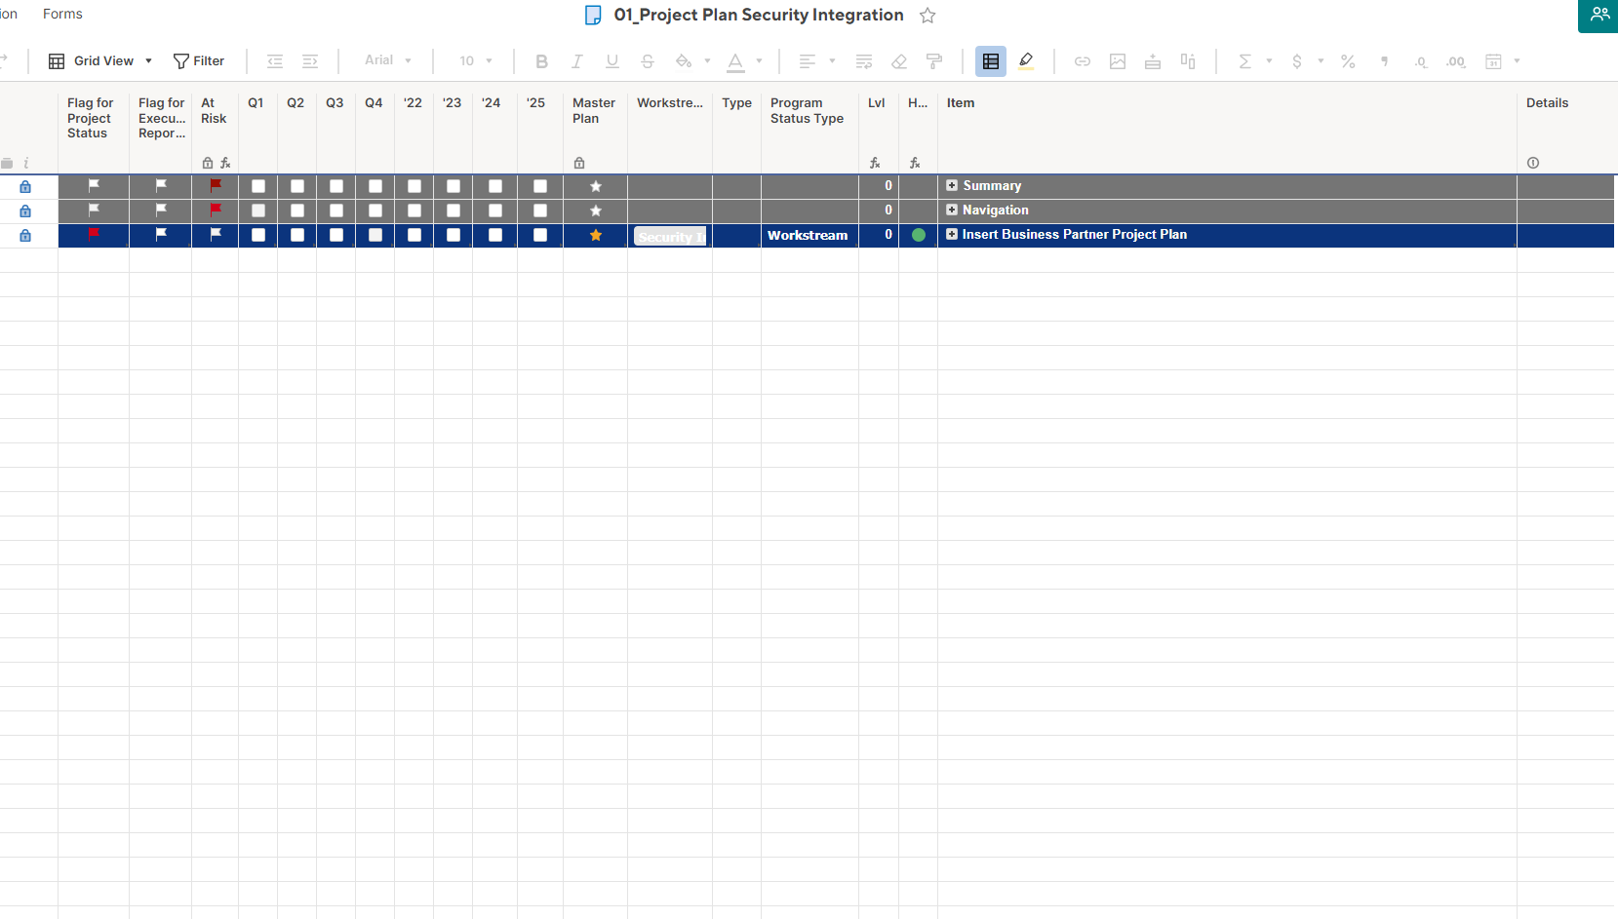Favorite the sheet with the star icon
1618x919 pixels.
pos(927,16)
